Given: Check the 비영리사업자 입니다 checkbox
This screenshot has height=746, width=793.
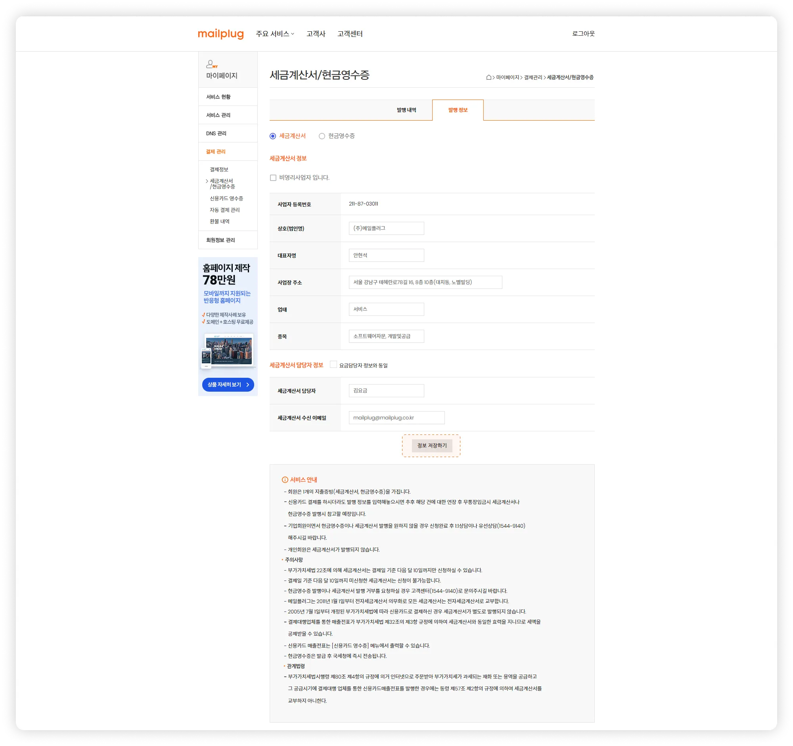Looking at the screenshot, I should click(x=273, y=178).
